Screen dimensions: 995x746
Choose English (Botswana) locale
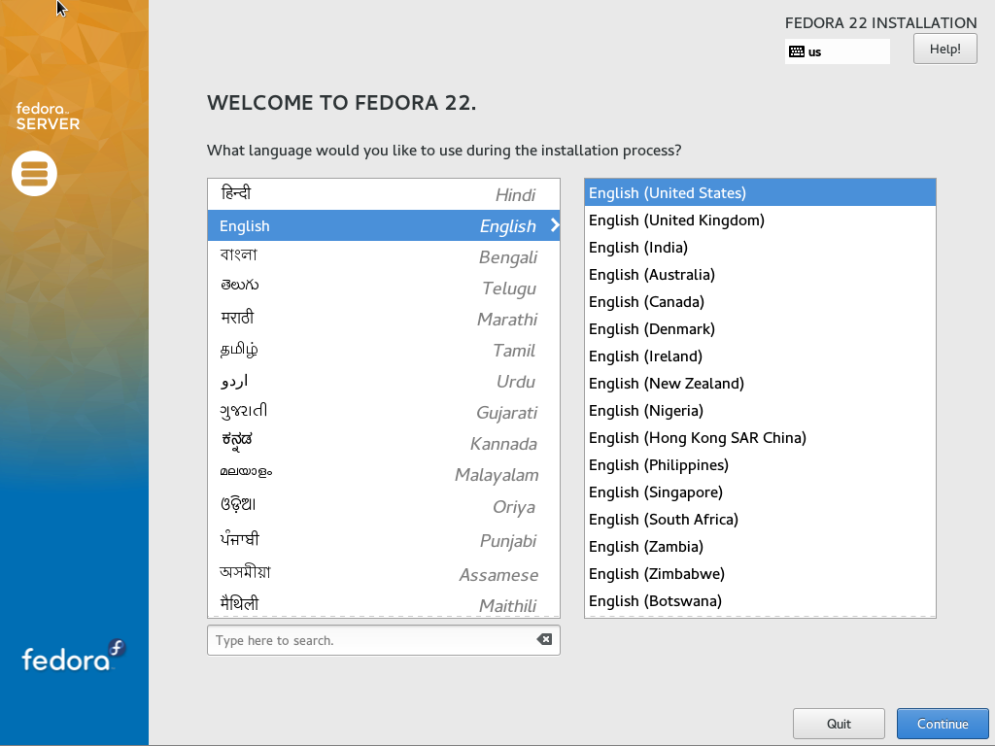coord(760,601)
